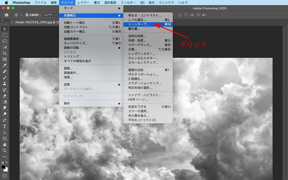Viewport: 288px width, 180px height.
Task: Expand the 変数 submenu
Action: (x=91, y=84)
